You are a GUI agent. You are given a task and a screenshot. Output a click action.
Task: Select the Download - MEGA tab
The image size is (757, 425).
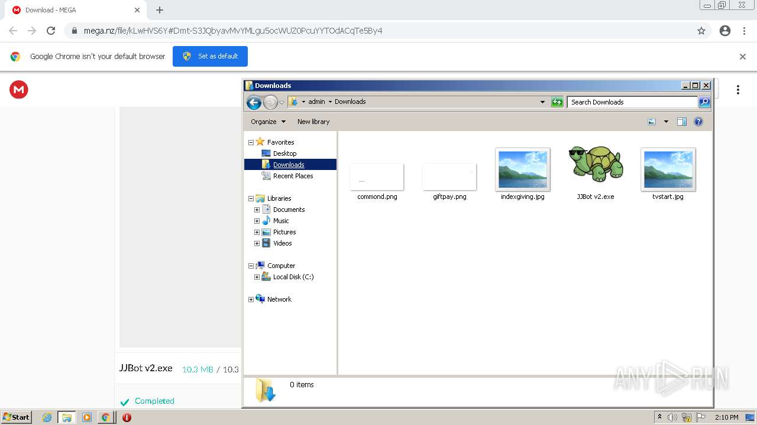pos(75,10)
